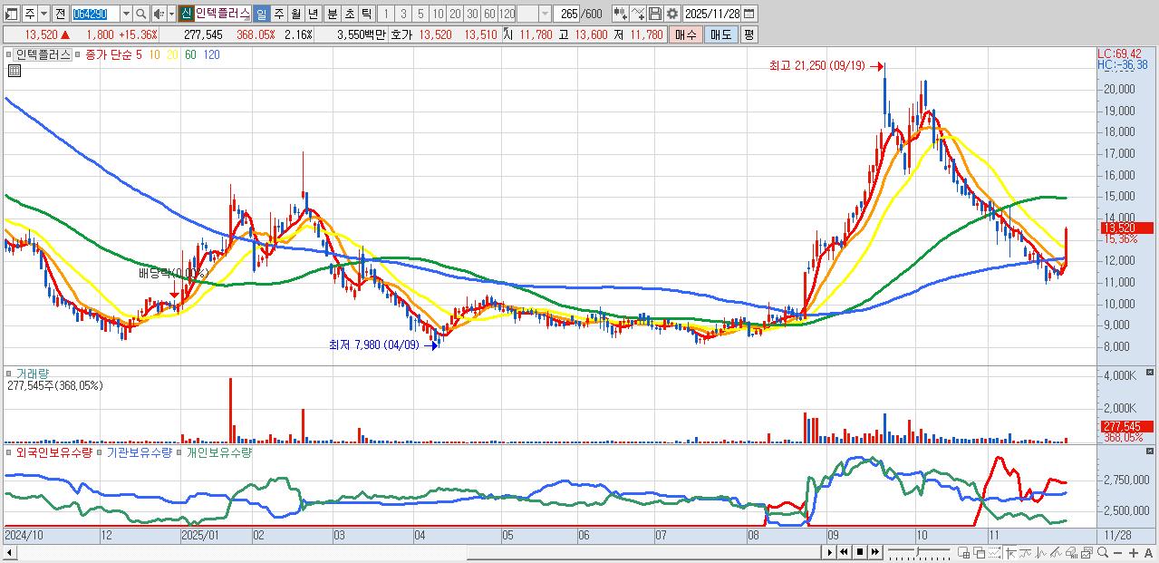Image resolution: width=1159 pixels, height=563 pixels.
Task: Select the 60 period button
Action: (x=489, y=14)
